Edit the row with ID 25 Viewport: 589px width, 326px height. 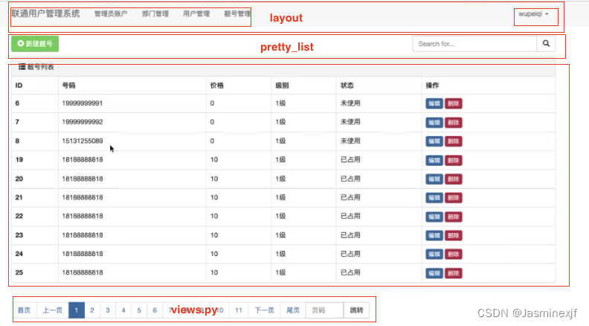[x=434, y=273]
